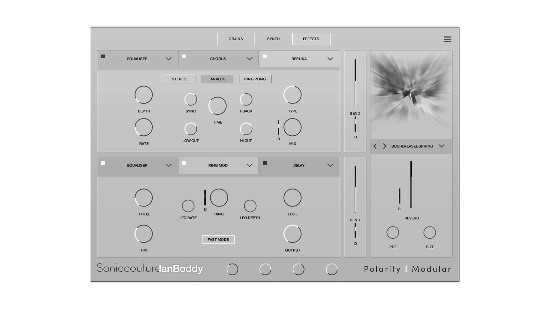Enable the top Equaliser effect
Viewport: 550px width, 309px height.
coord(102,56)
